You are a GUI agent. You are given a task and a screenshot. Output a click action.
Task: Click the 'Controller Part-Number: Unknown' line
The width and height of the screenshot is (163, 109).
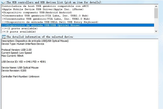pos(20,77)
